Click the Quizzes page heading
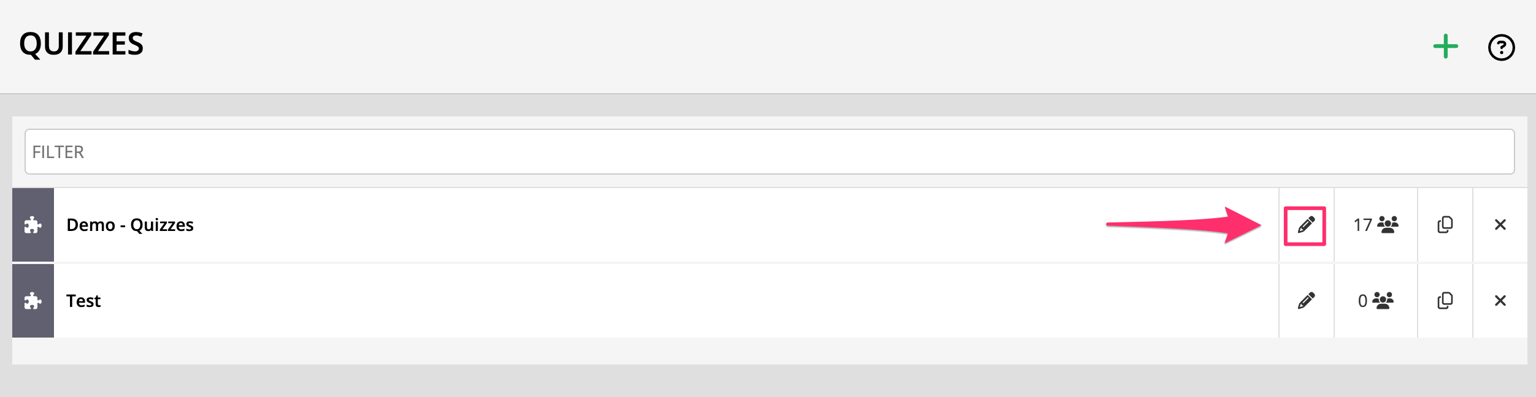The width and height of the screenshot is (1536, 397). coord(82,44)
